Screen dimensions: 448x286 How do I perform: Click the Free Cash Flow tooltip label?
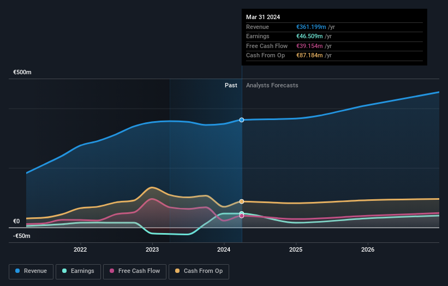tap(267, 46)
